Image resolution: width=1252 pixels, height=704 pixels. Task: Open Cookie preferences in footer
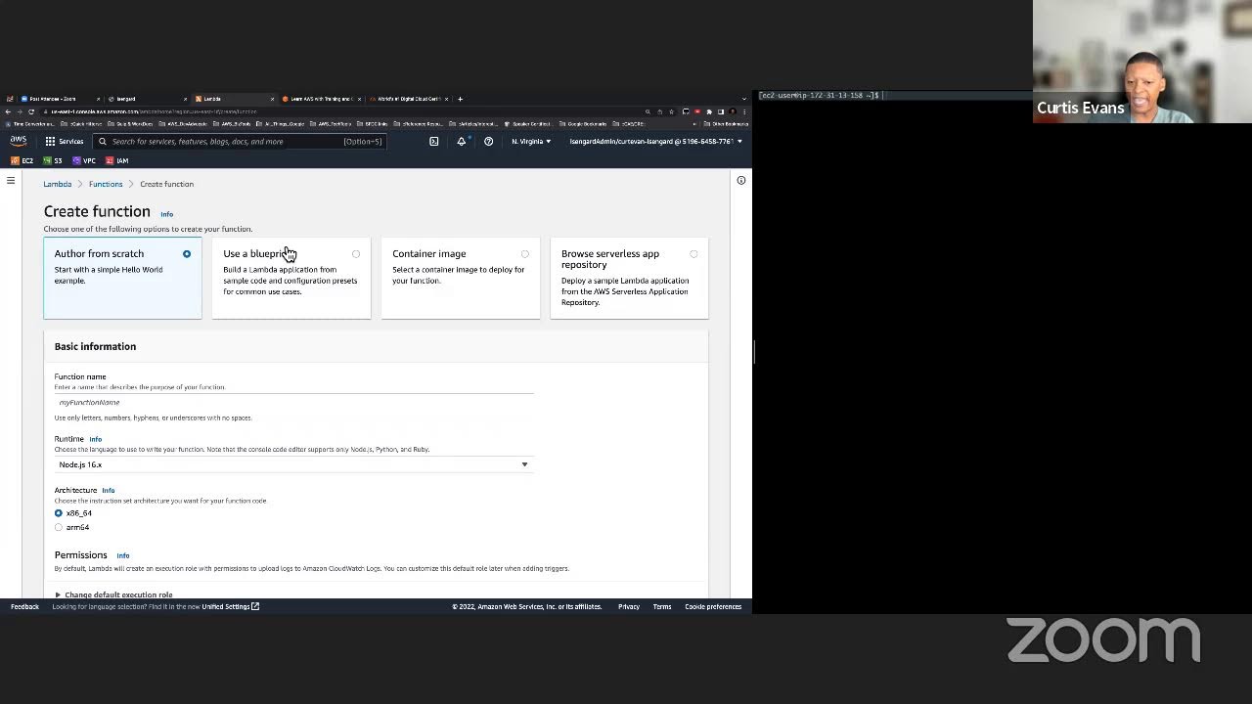713,606
